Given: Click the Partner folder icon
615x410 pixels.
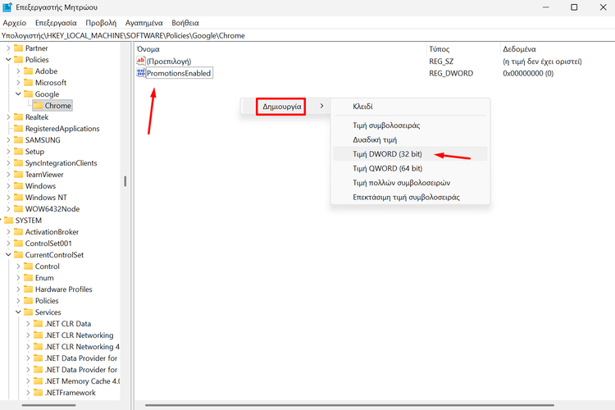Looking at the screenshot, I should coord(18,48).
